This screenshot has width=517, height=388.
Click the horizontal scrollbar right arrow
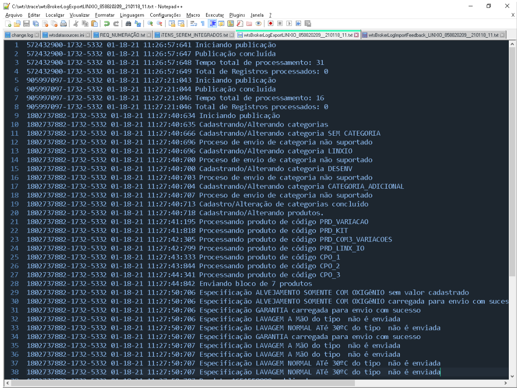coord(506,383)
